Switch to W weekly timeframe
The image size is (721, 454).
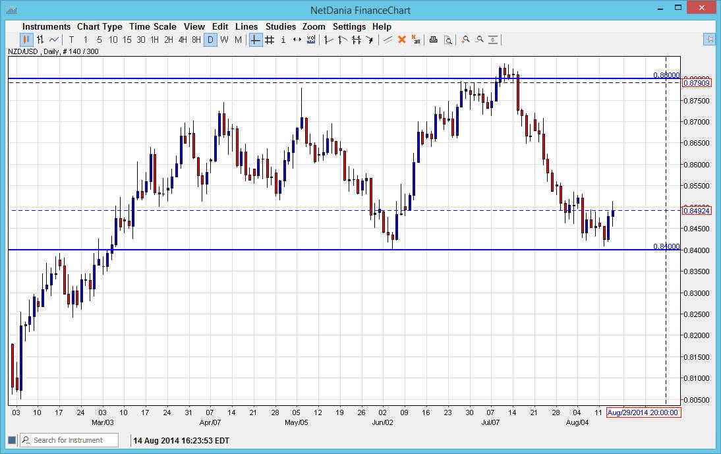click(225, 40)
